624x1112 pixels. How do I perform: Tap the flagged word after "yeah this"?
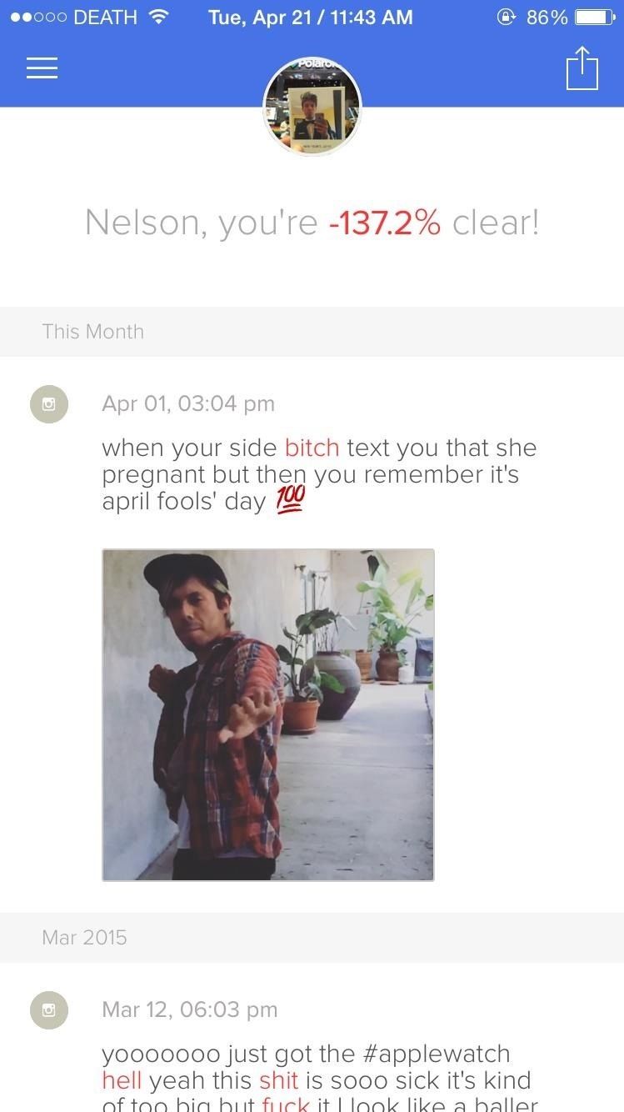click(278, 1080)
